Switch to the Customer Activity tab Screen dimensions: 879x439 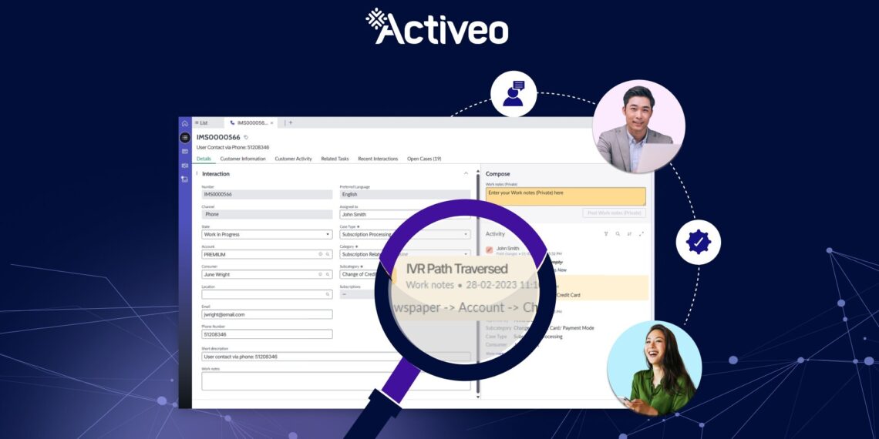click(293, 159)
